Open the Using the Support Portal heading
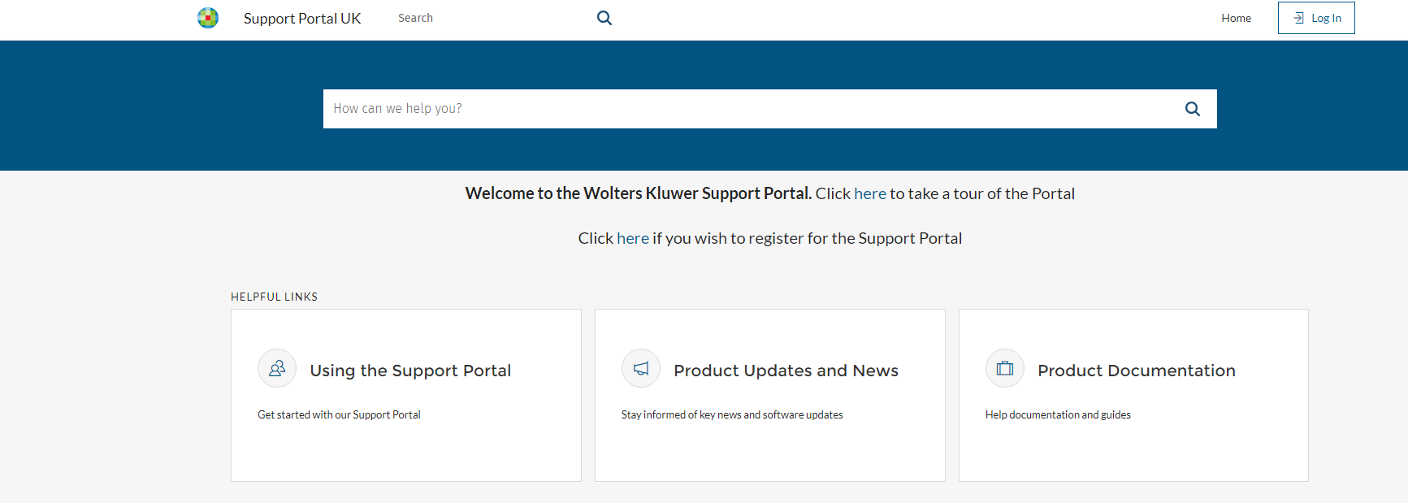The width and height of the screenshot is (1408, 503). [x=410, y=371]
